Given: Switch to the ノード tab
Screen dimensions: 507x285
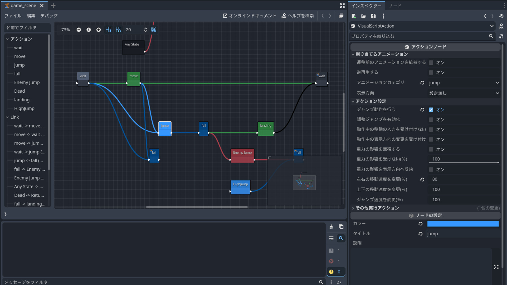Looking at the screenshot, I should click(395, 6).
